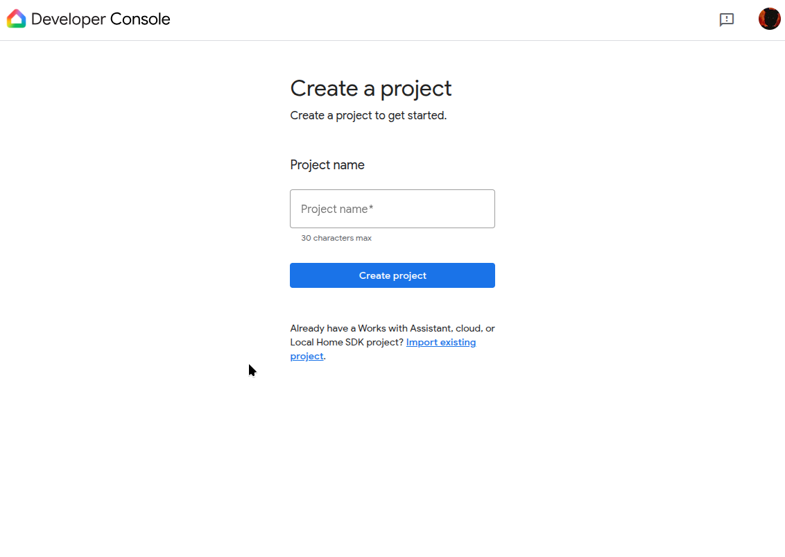
Task: Click the "Project name" section label
Action: point(327,165)
